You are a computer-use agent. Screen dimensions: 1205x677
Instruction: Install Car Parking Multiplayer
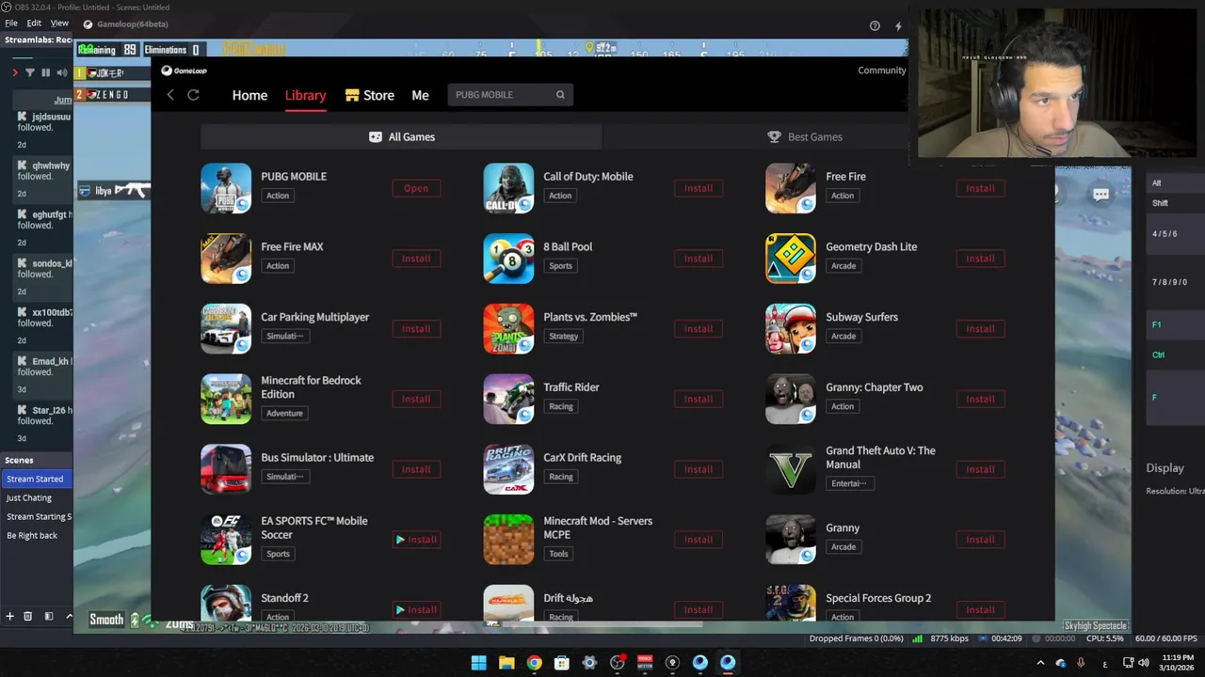coord(416,329)
